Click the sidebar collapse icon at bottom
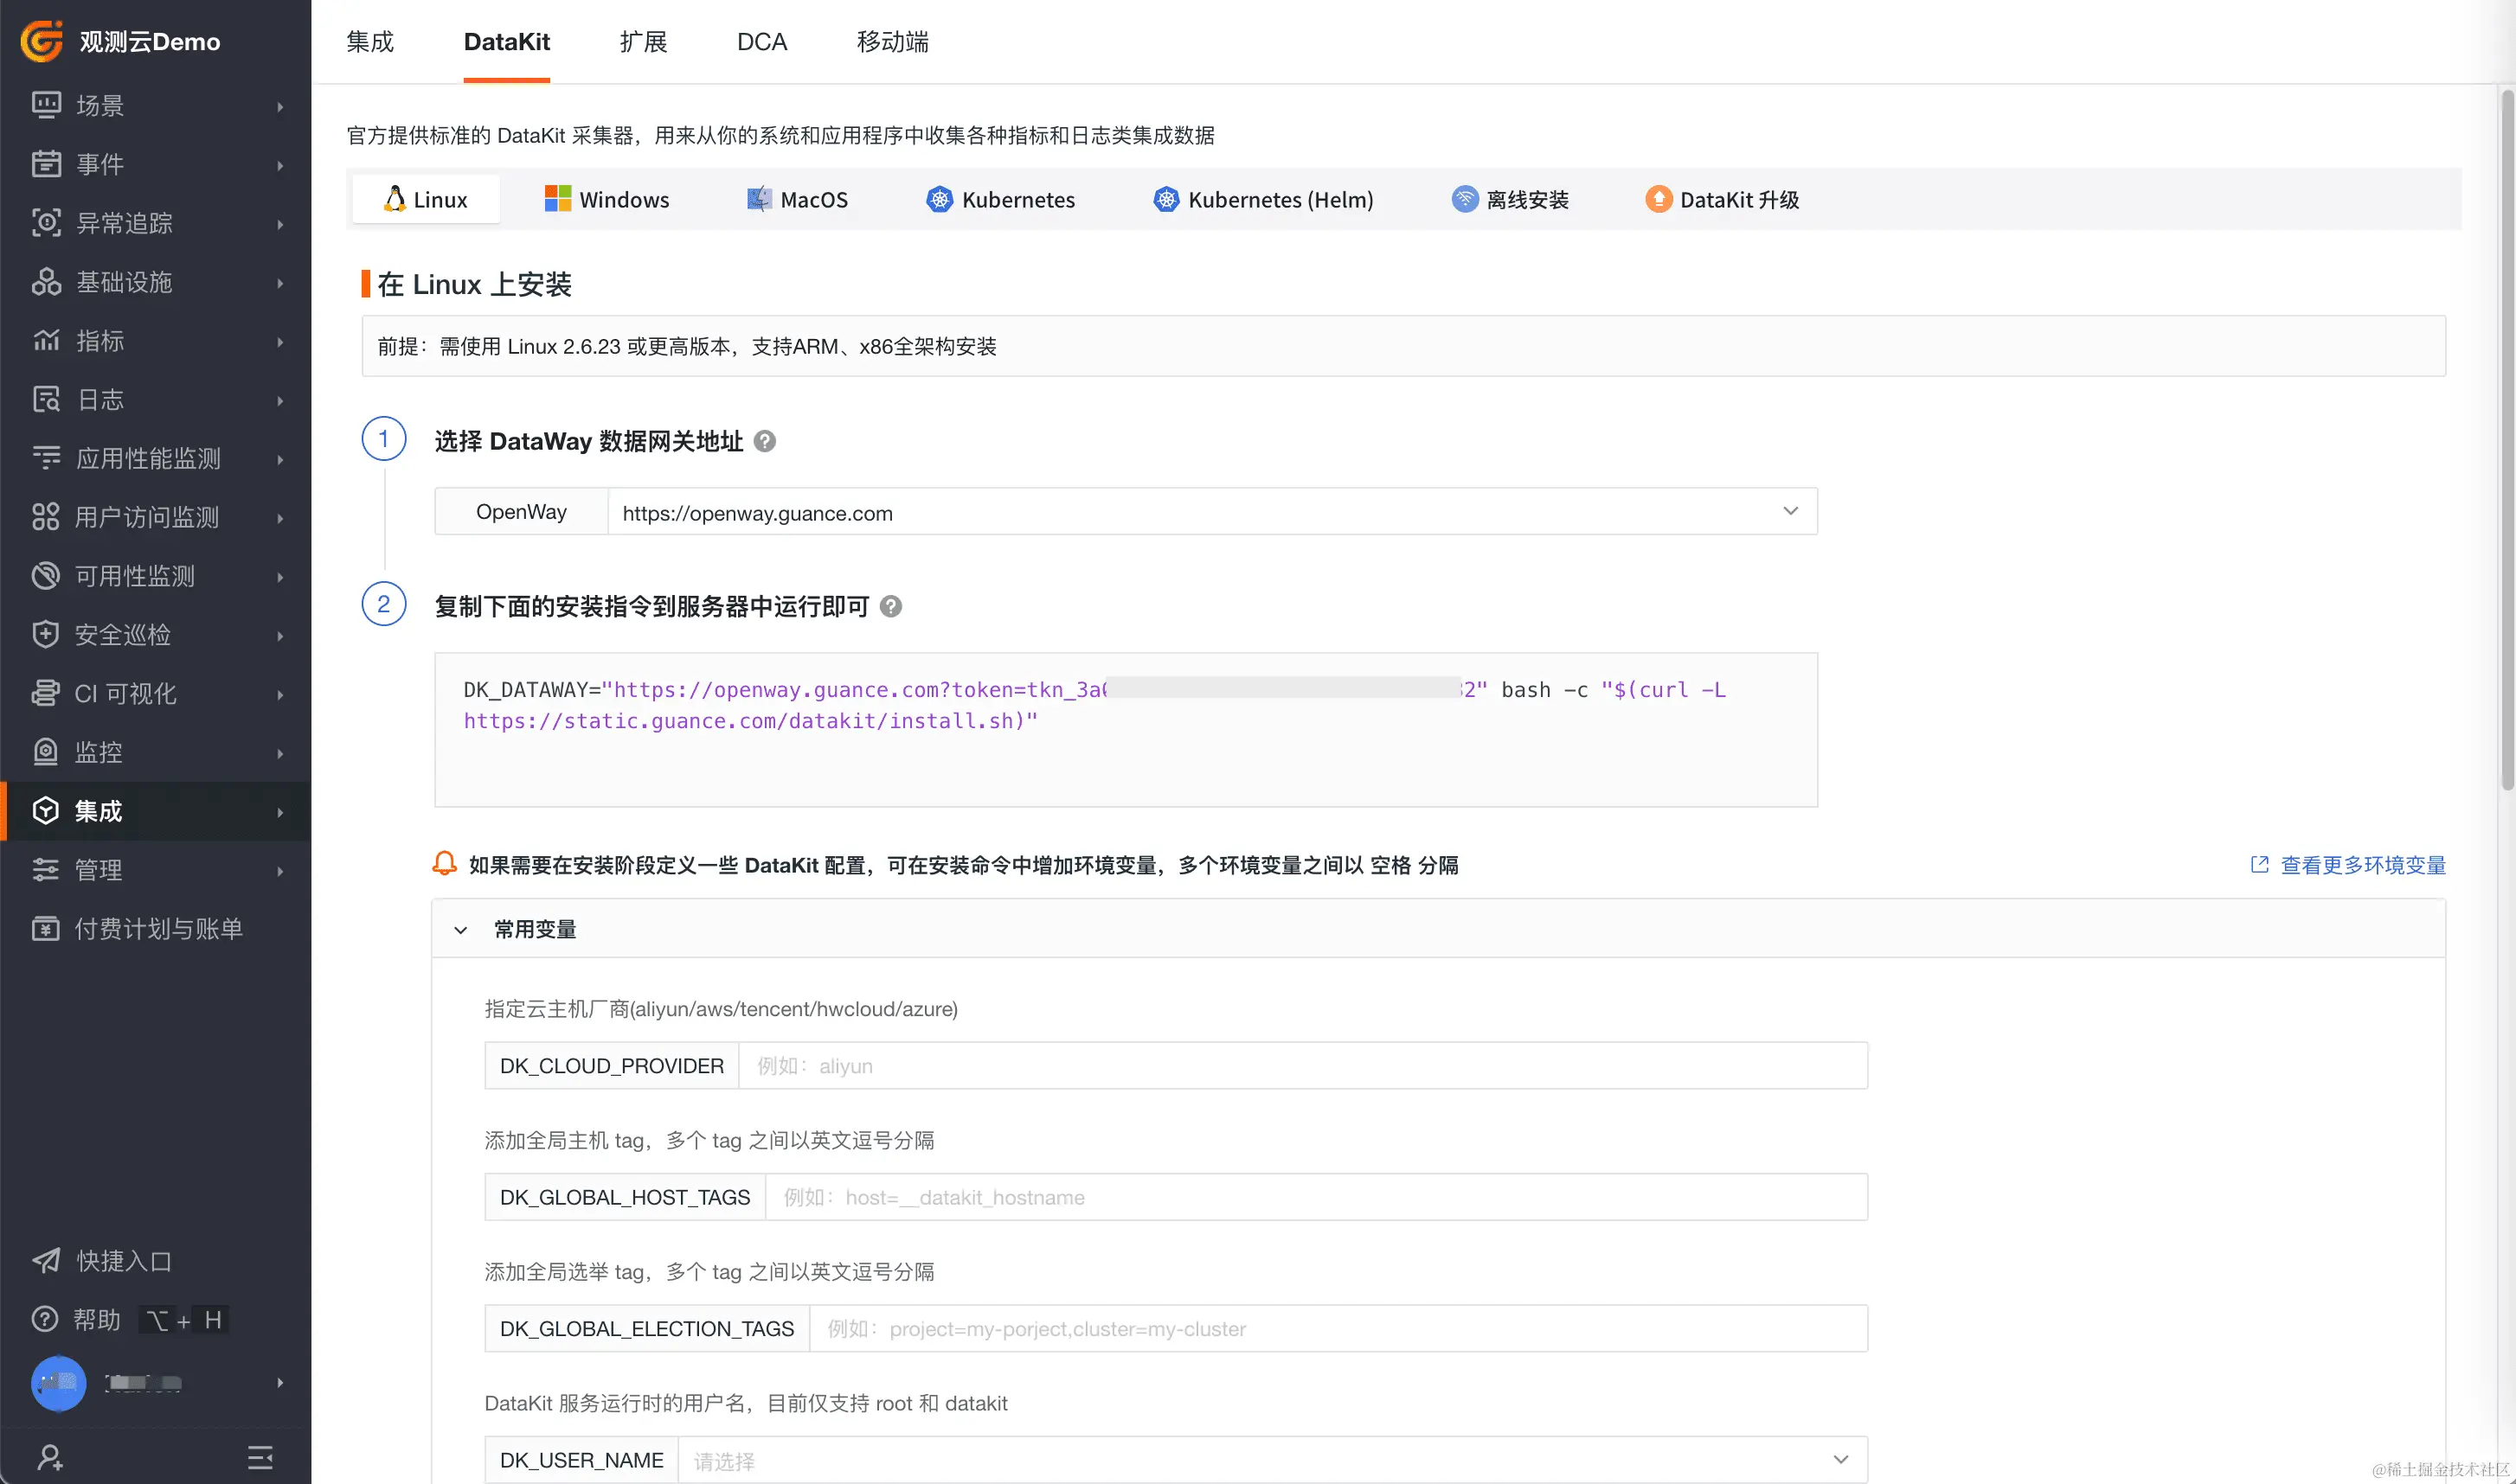The width and height of the screenshot is (2516, 1484). 260,1457
